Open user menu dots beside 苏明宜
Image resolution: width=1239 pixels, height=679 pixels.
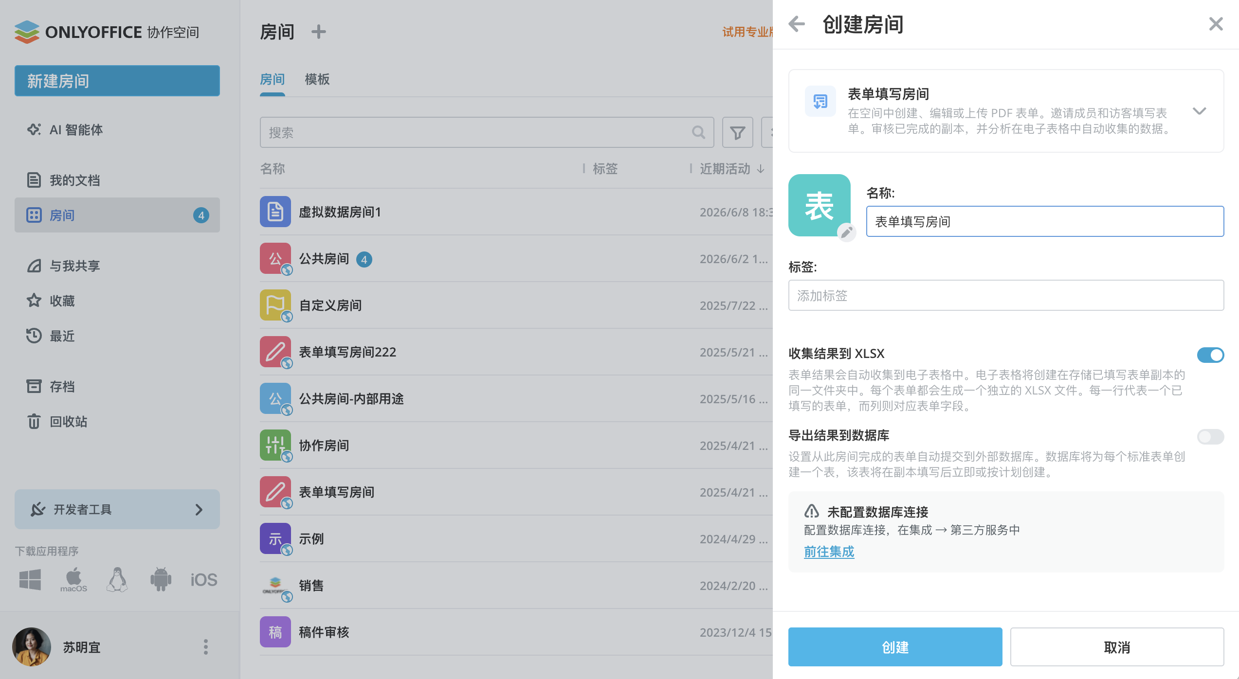206,647
